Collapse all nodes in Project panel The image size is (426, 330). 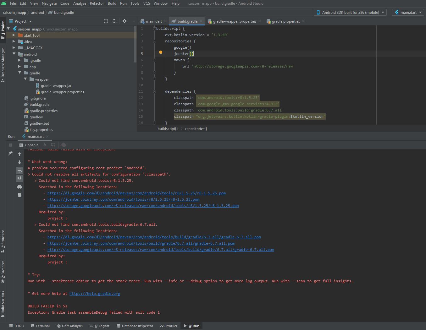pyautogui.click(x=114, y=21)
